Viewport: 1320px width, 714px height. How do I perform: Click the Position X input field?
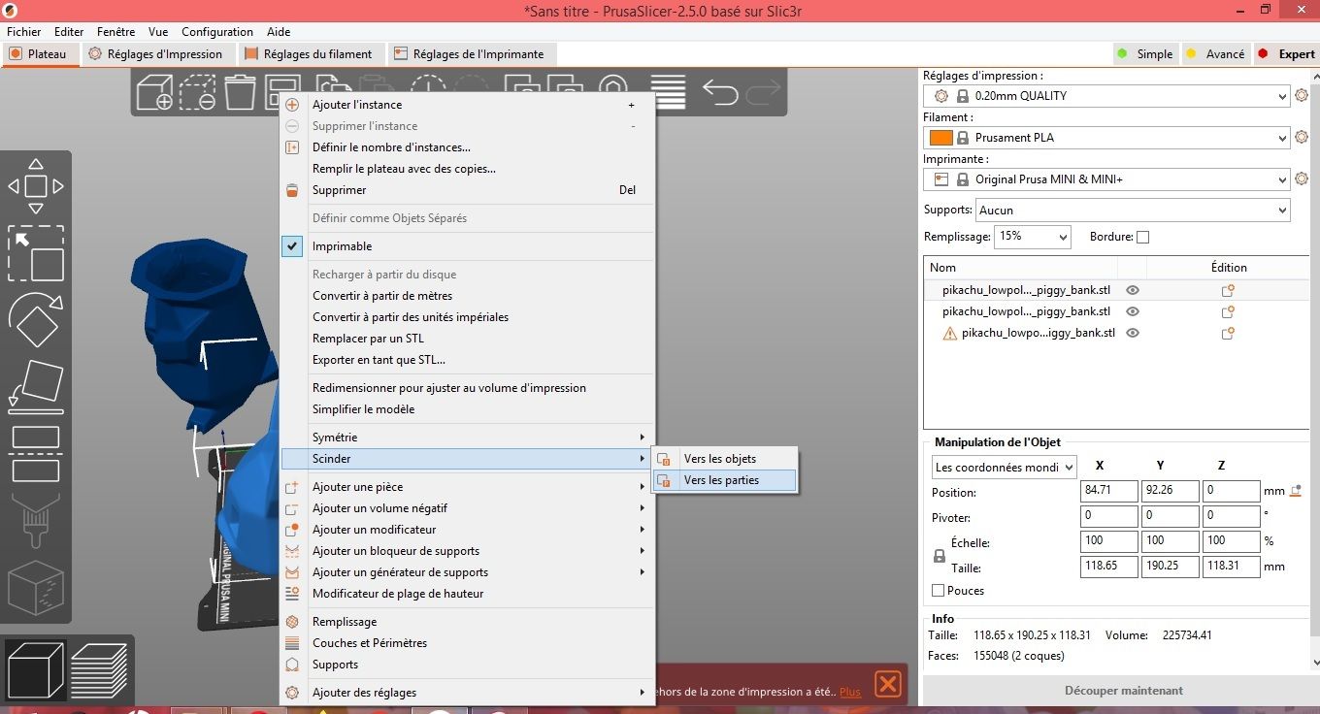(1109, 491)
